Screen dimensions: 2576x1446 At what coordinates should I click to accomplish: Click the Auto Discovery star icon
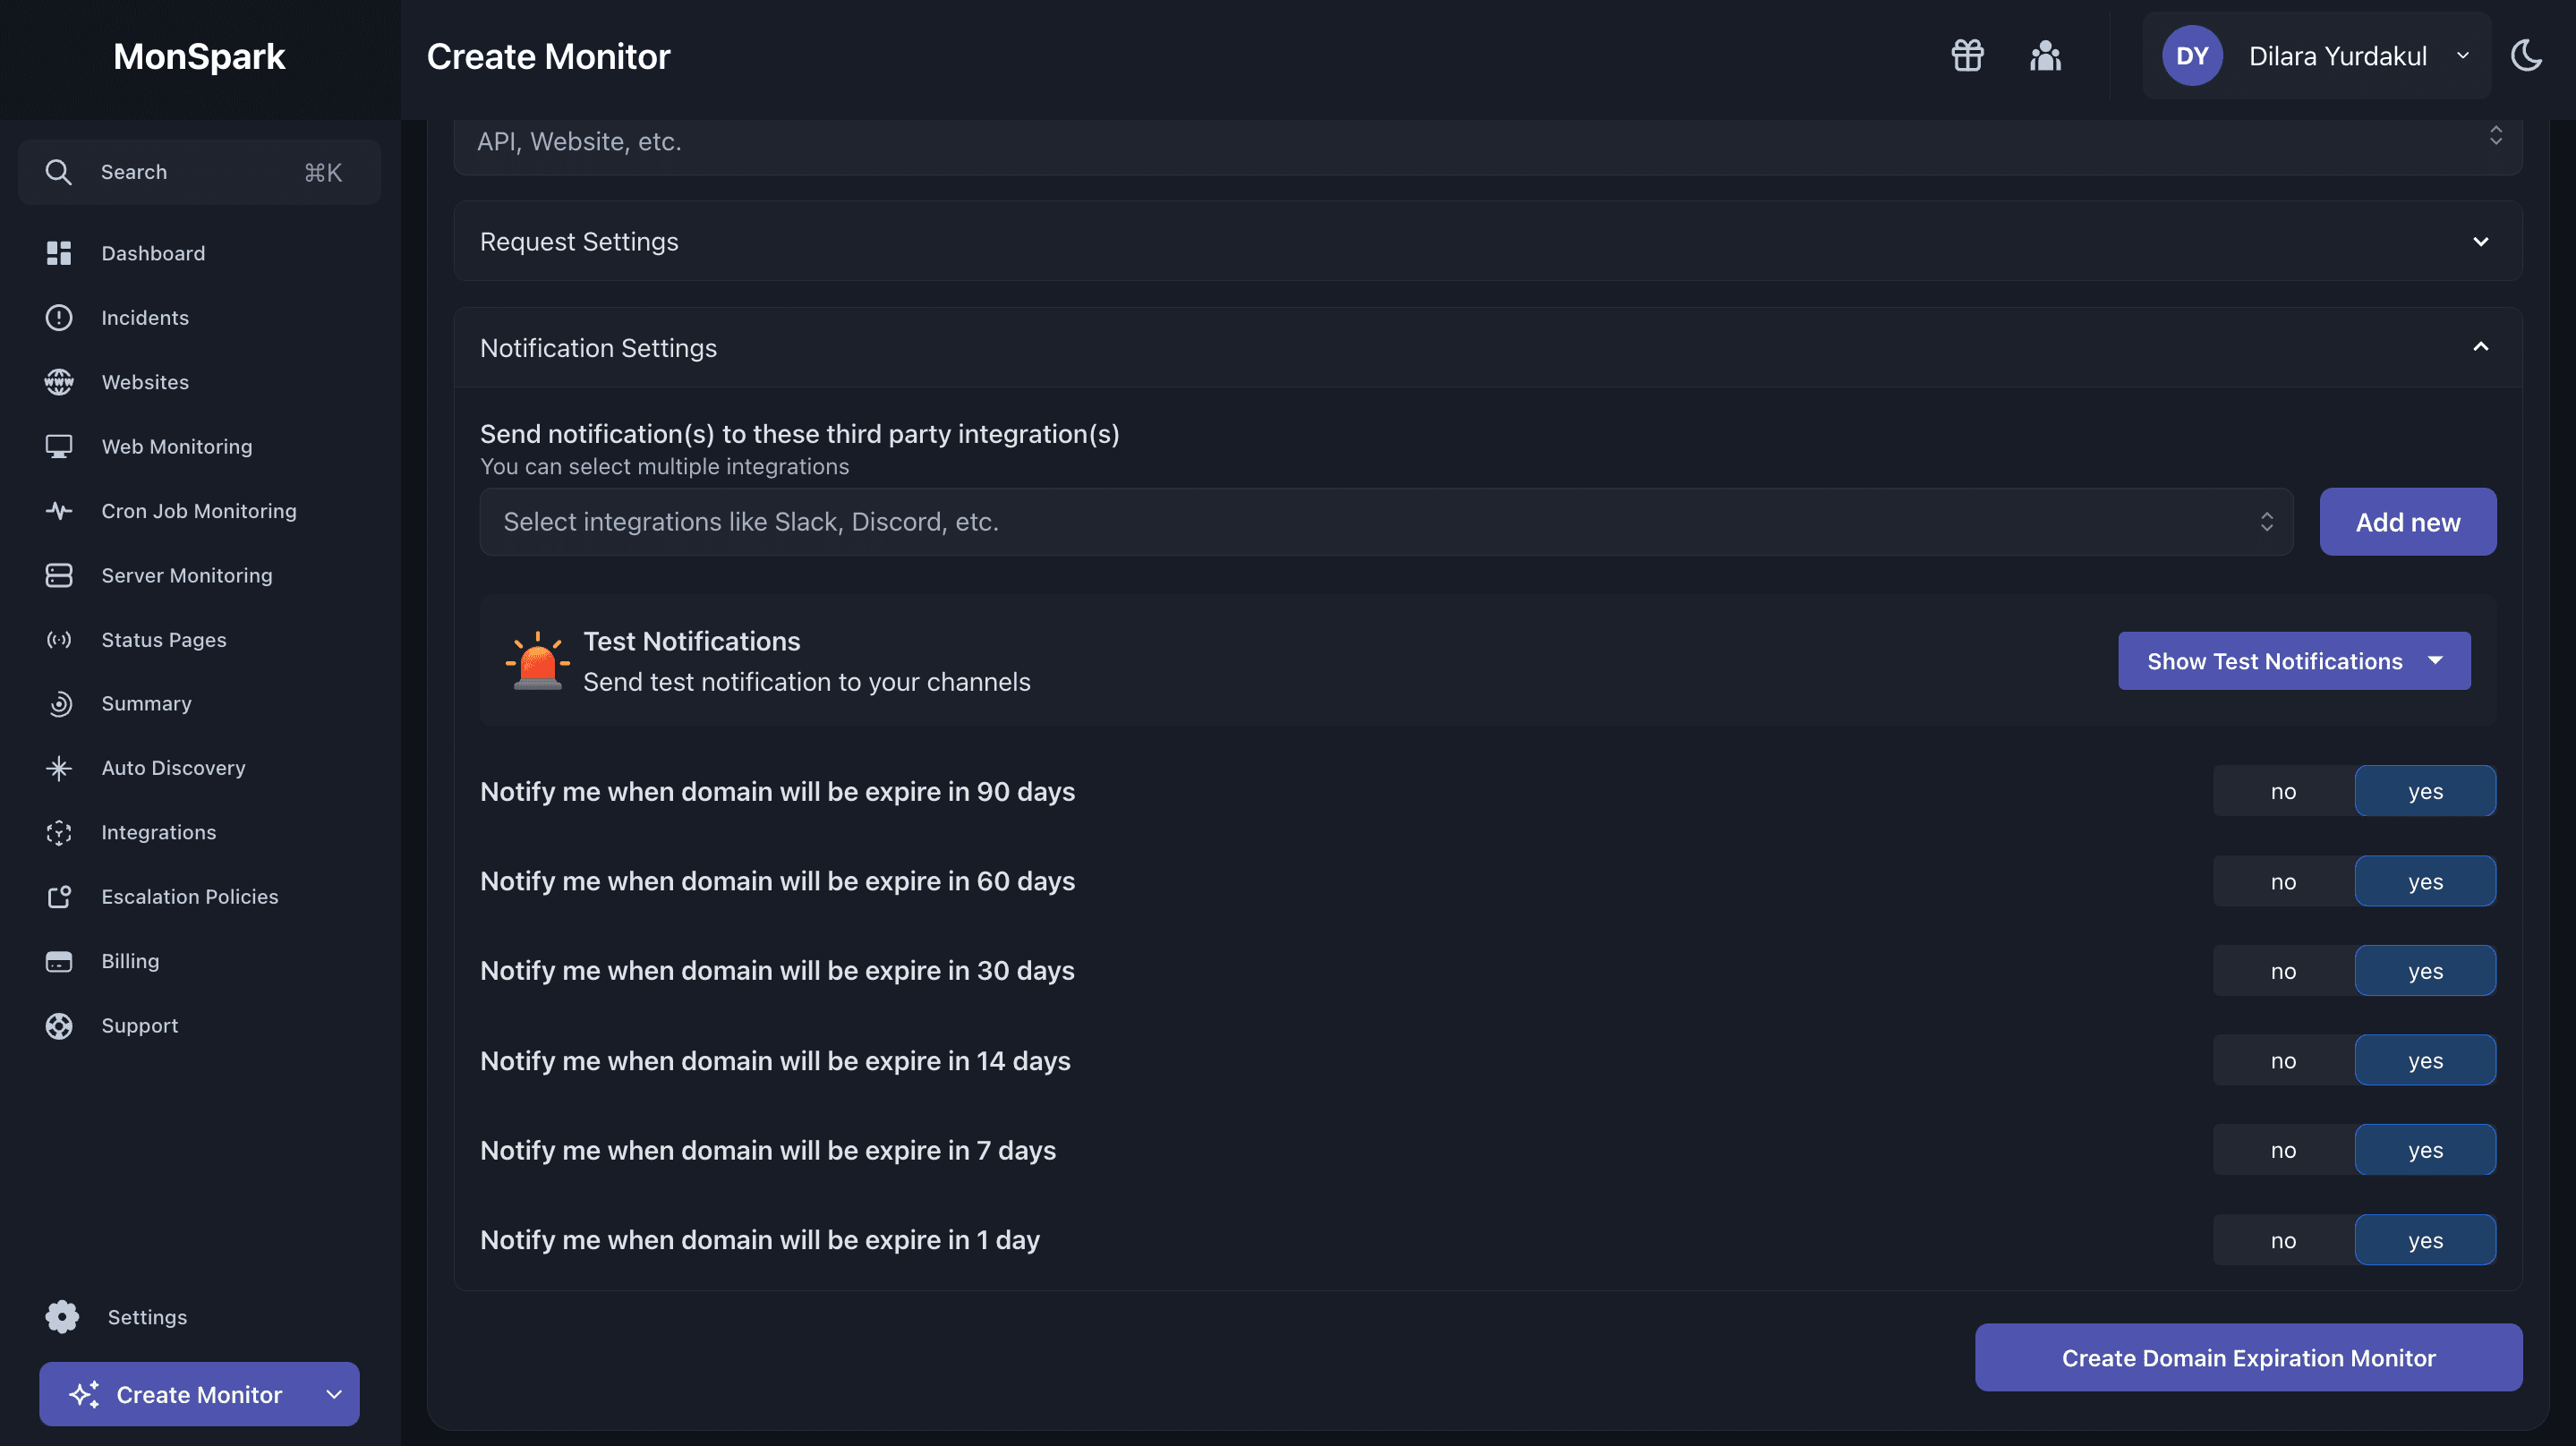[59, 768]
